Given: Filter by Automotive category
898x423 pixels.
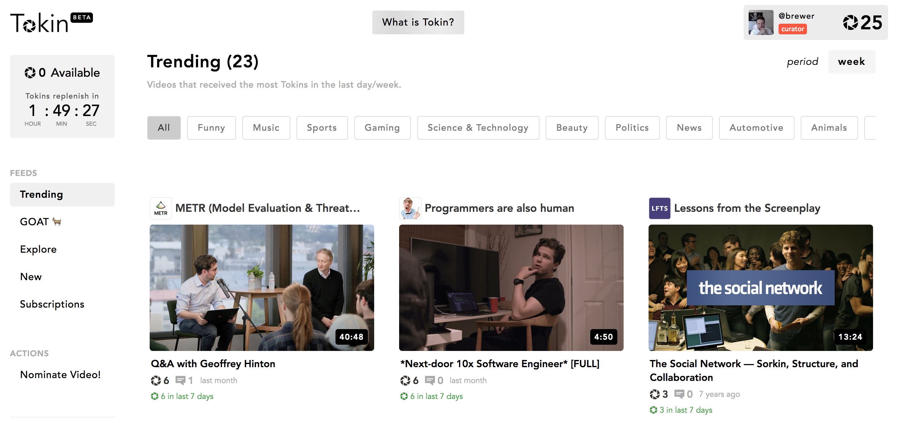Looking at the screenshot, I should (756, 128).
